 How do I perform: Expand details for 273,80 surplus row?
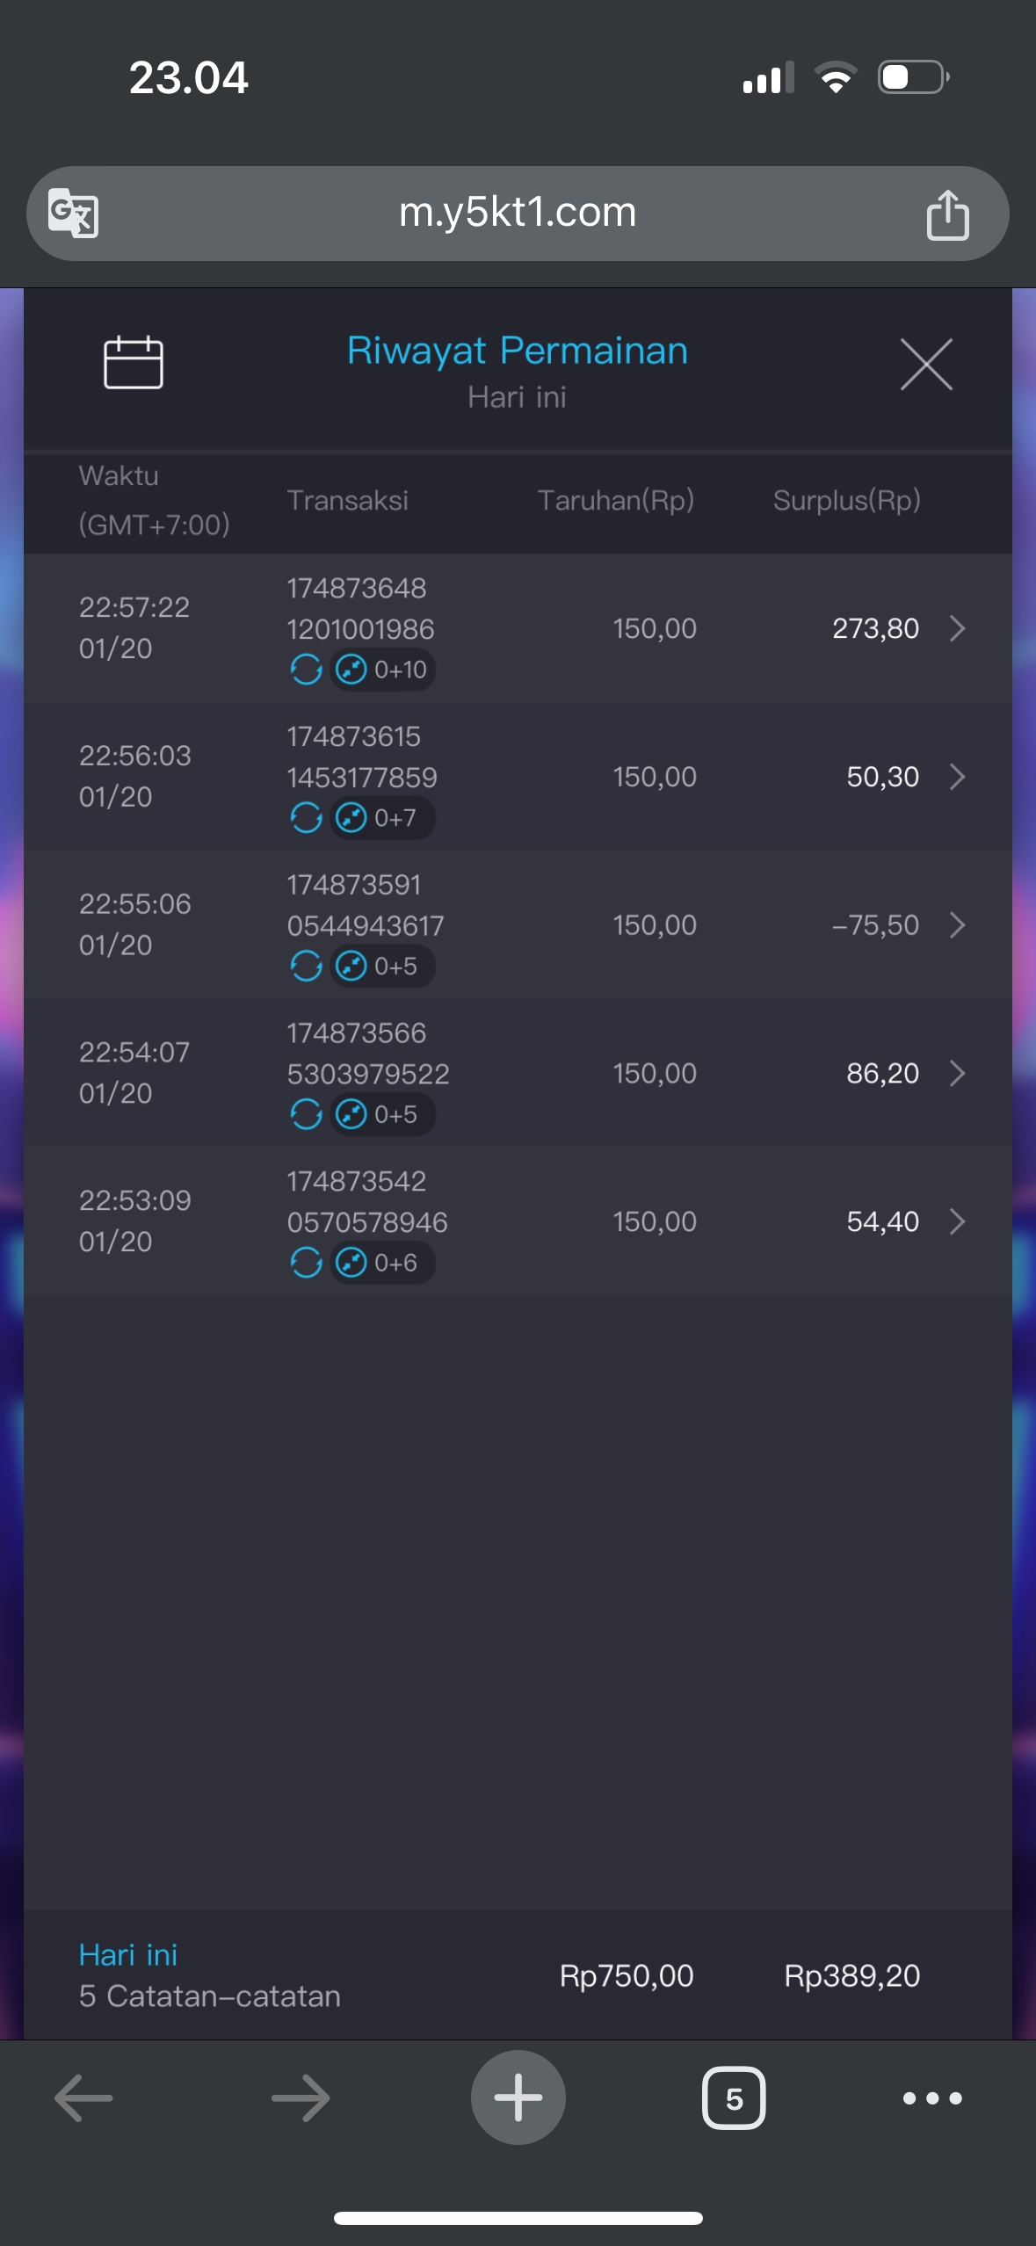point(957,628)
